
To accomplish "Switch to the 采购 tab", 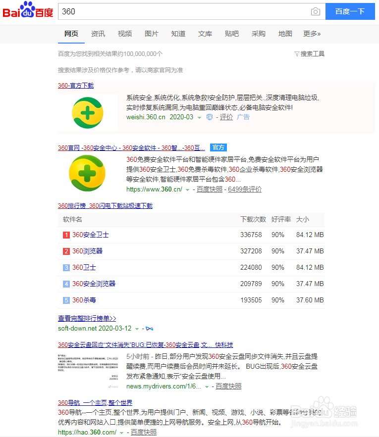I will 259,34.
